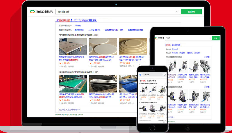
Task: Click the 360搜索 logo on the laptop
Action: click(x=41, y=11)
